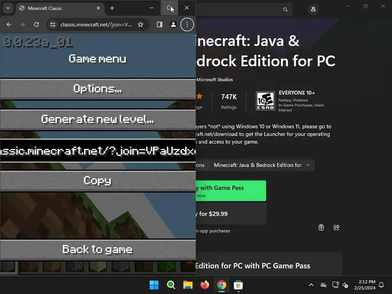Restore down the Chrome window

[x=169, y=8]
